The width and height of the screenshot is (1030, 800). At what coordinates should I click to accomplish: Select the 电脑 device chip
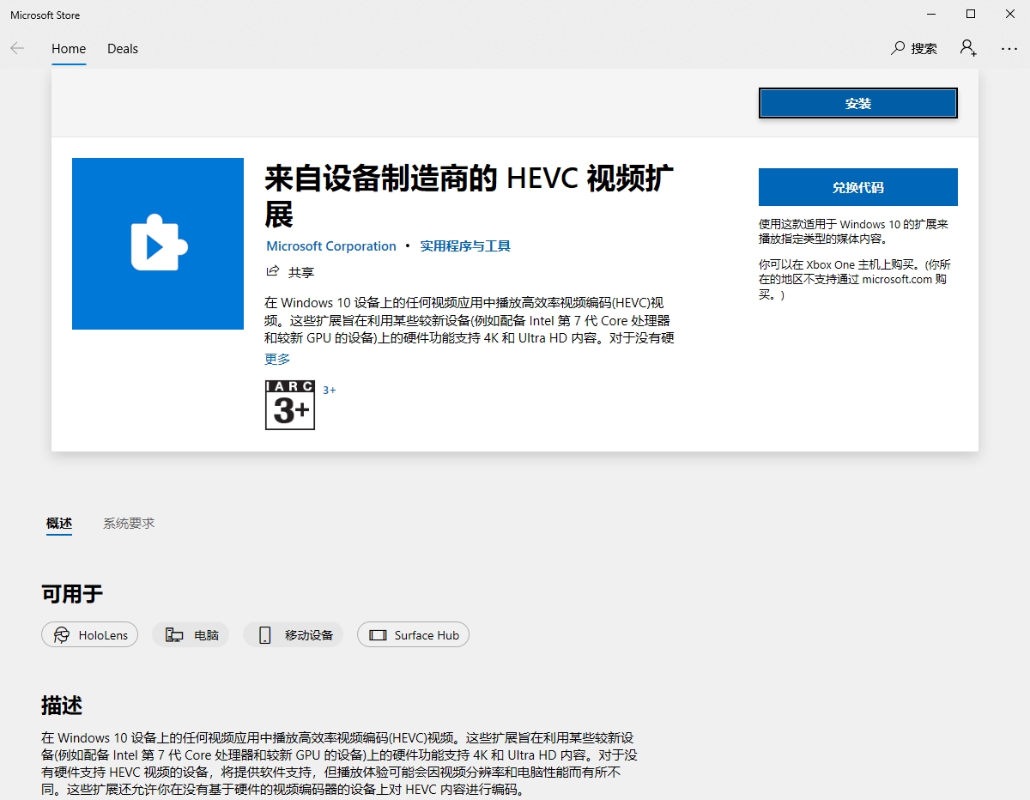(x=191, y=635)
